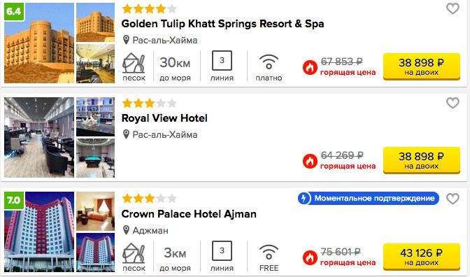The width and height of the screenshot is (470, 277).
Task: Open the Crown Palace Hotel Ajman title link
Action: coord(189,214)
